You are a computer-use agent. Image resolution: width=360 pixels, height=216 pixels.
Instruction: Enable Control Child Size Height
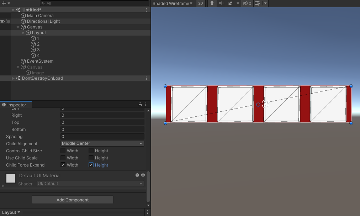pyautogui.click(x=91, y=151)
